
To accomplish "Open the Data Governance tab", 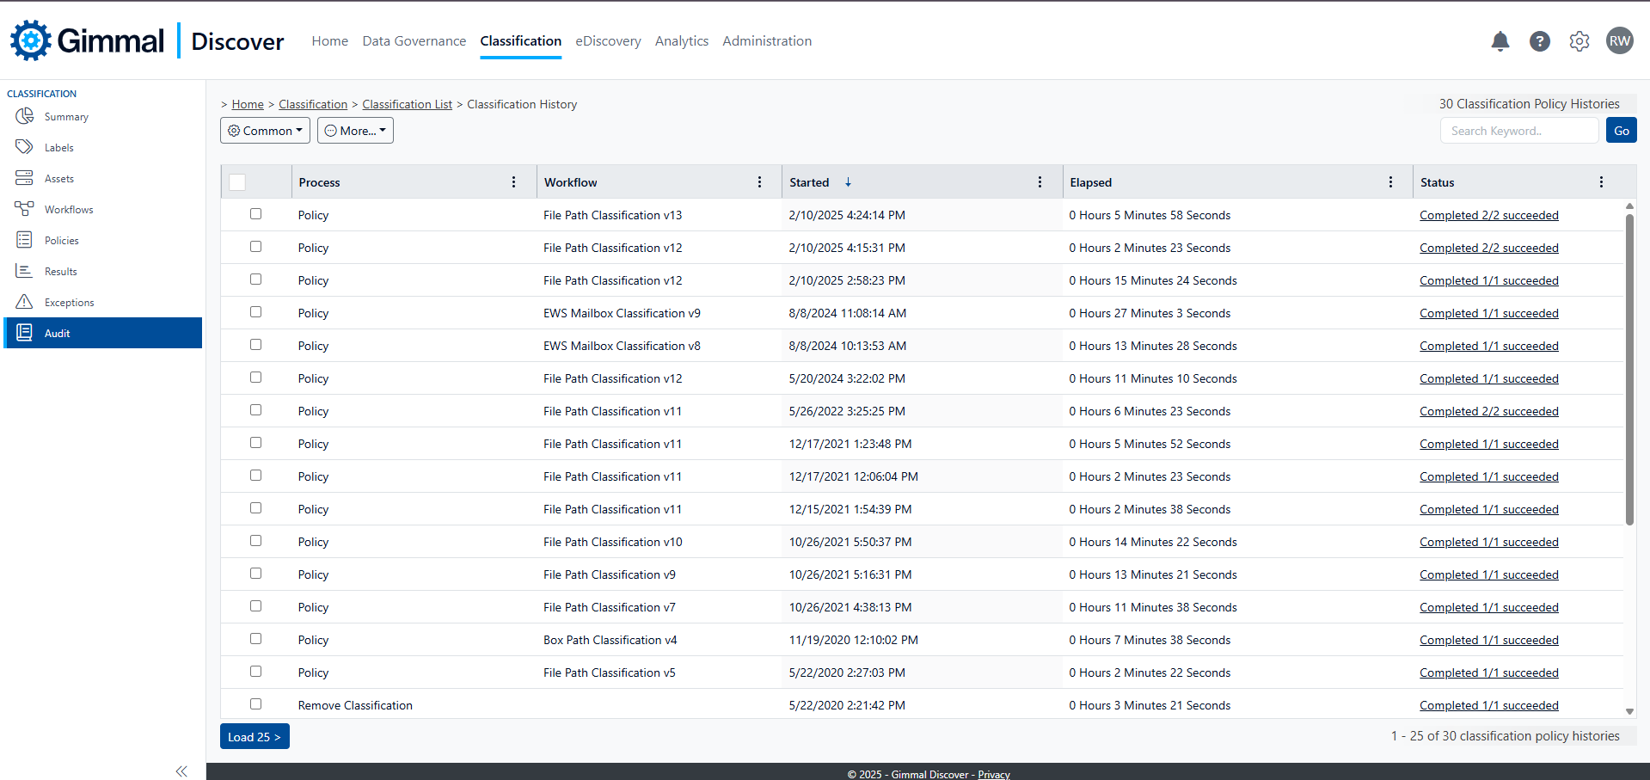I will point(414,41).
